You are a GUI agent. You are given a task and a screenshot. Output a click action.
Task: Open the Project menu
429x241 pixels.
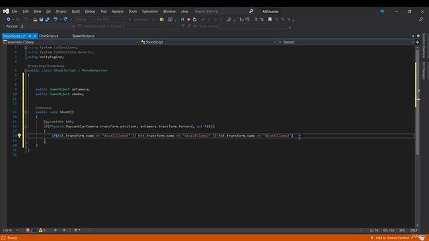point(61,11)
